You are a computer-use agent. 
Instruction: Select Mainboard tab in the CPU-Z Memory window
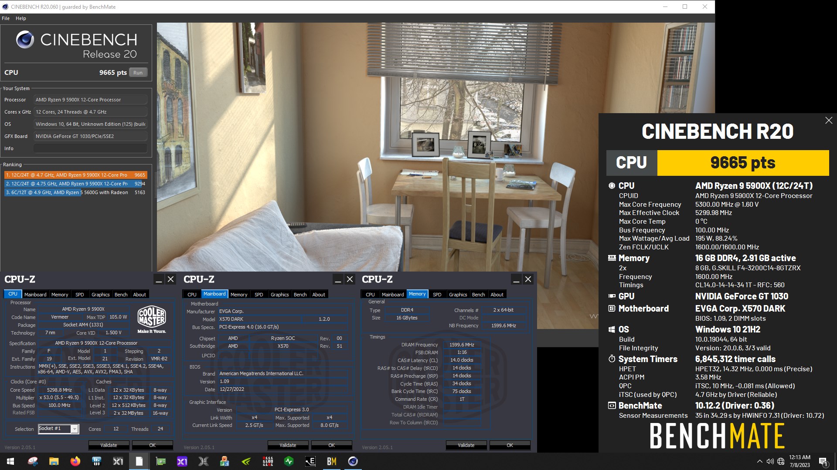[x=393, y=295]
